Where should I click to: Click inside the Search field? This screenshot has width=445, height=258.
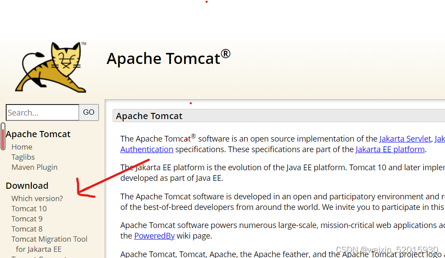[42, 112]
